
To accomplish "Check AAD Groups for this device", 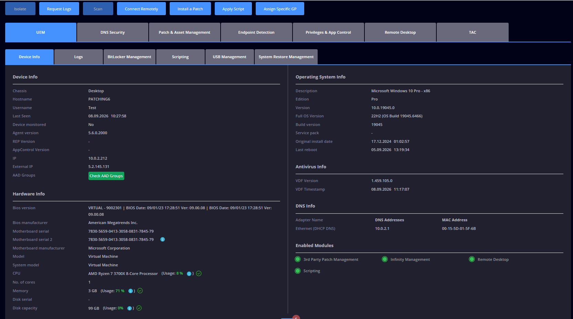I will pos(106,176).
